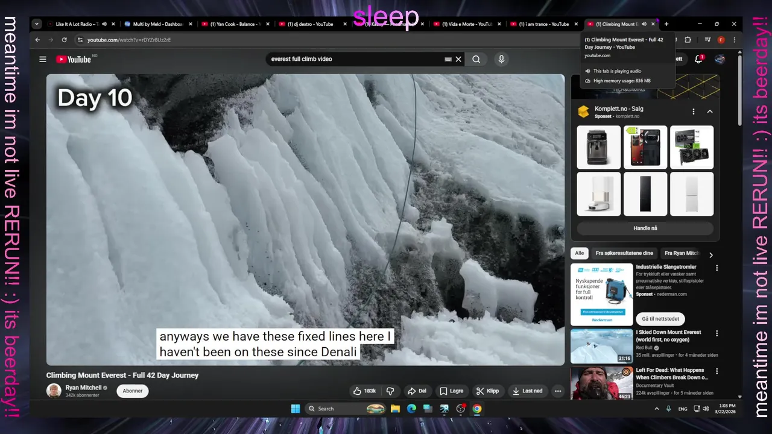
Task: Go to YouTube home via logo
Action: click(74, 59)
